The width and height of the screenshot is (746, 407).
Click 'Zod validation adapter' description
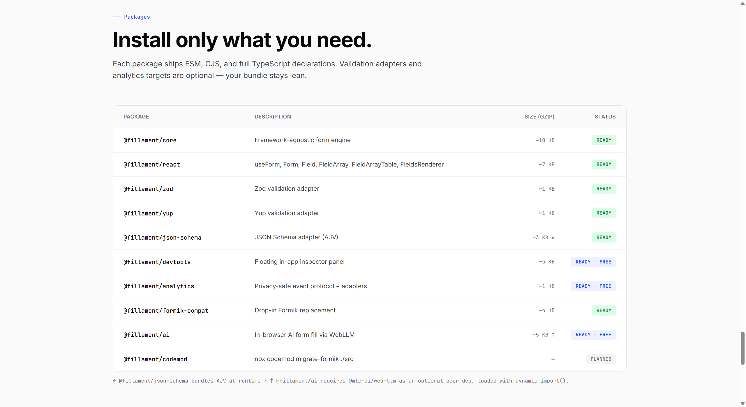click(x=287, y=189)
